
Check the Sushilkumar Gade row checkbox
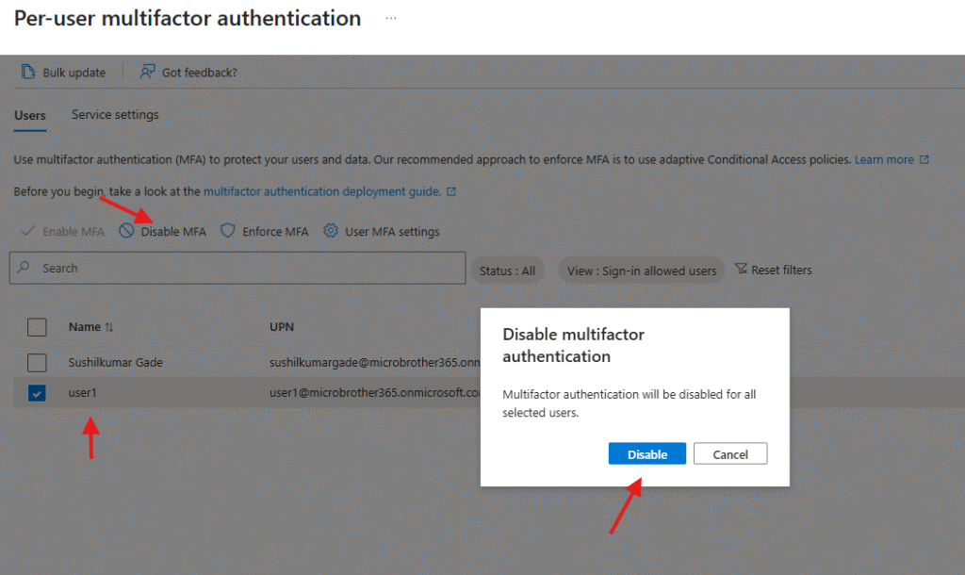(37, 362)
